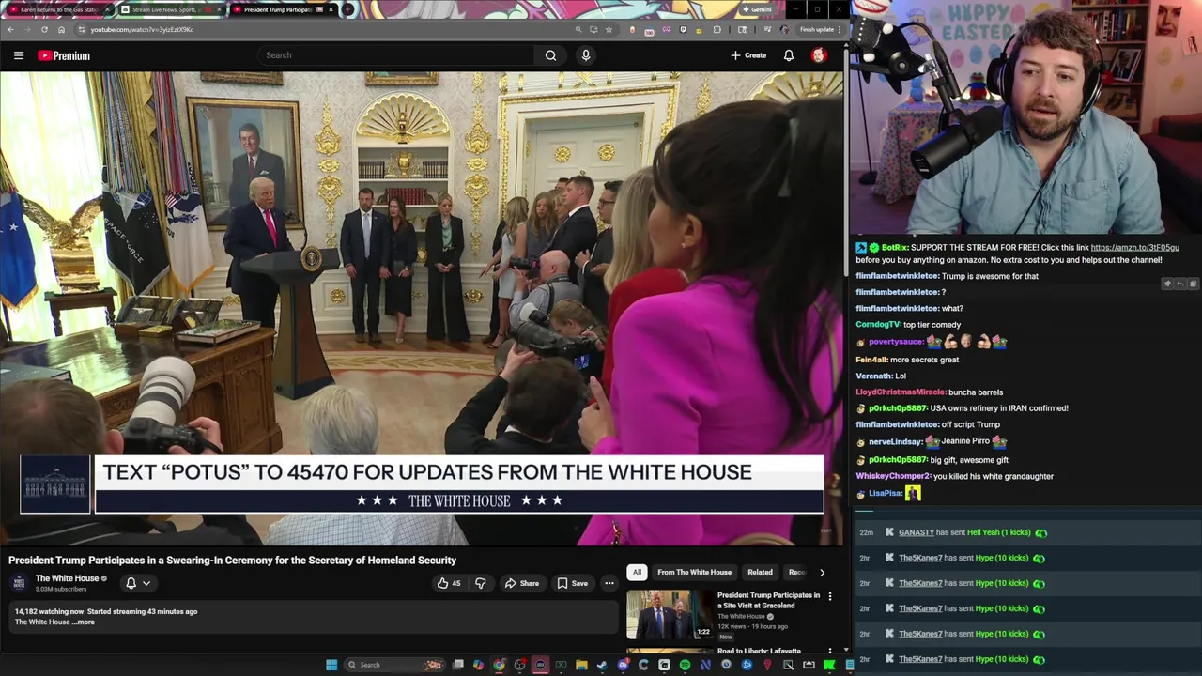Screen dimensions: 1202x676
Task: Start voice search with microphone icon
Action: click(586, 55)
